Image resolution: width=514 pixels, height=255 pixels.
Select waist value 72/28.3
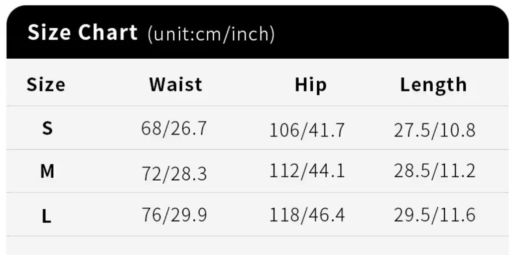pyautogui.click(x=174, y=173)
